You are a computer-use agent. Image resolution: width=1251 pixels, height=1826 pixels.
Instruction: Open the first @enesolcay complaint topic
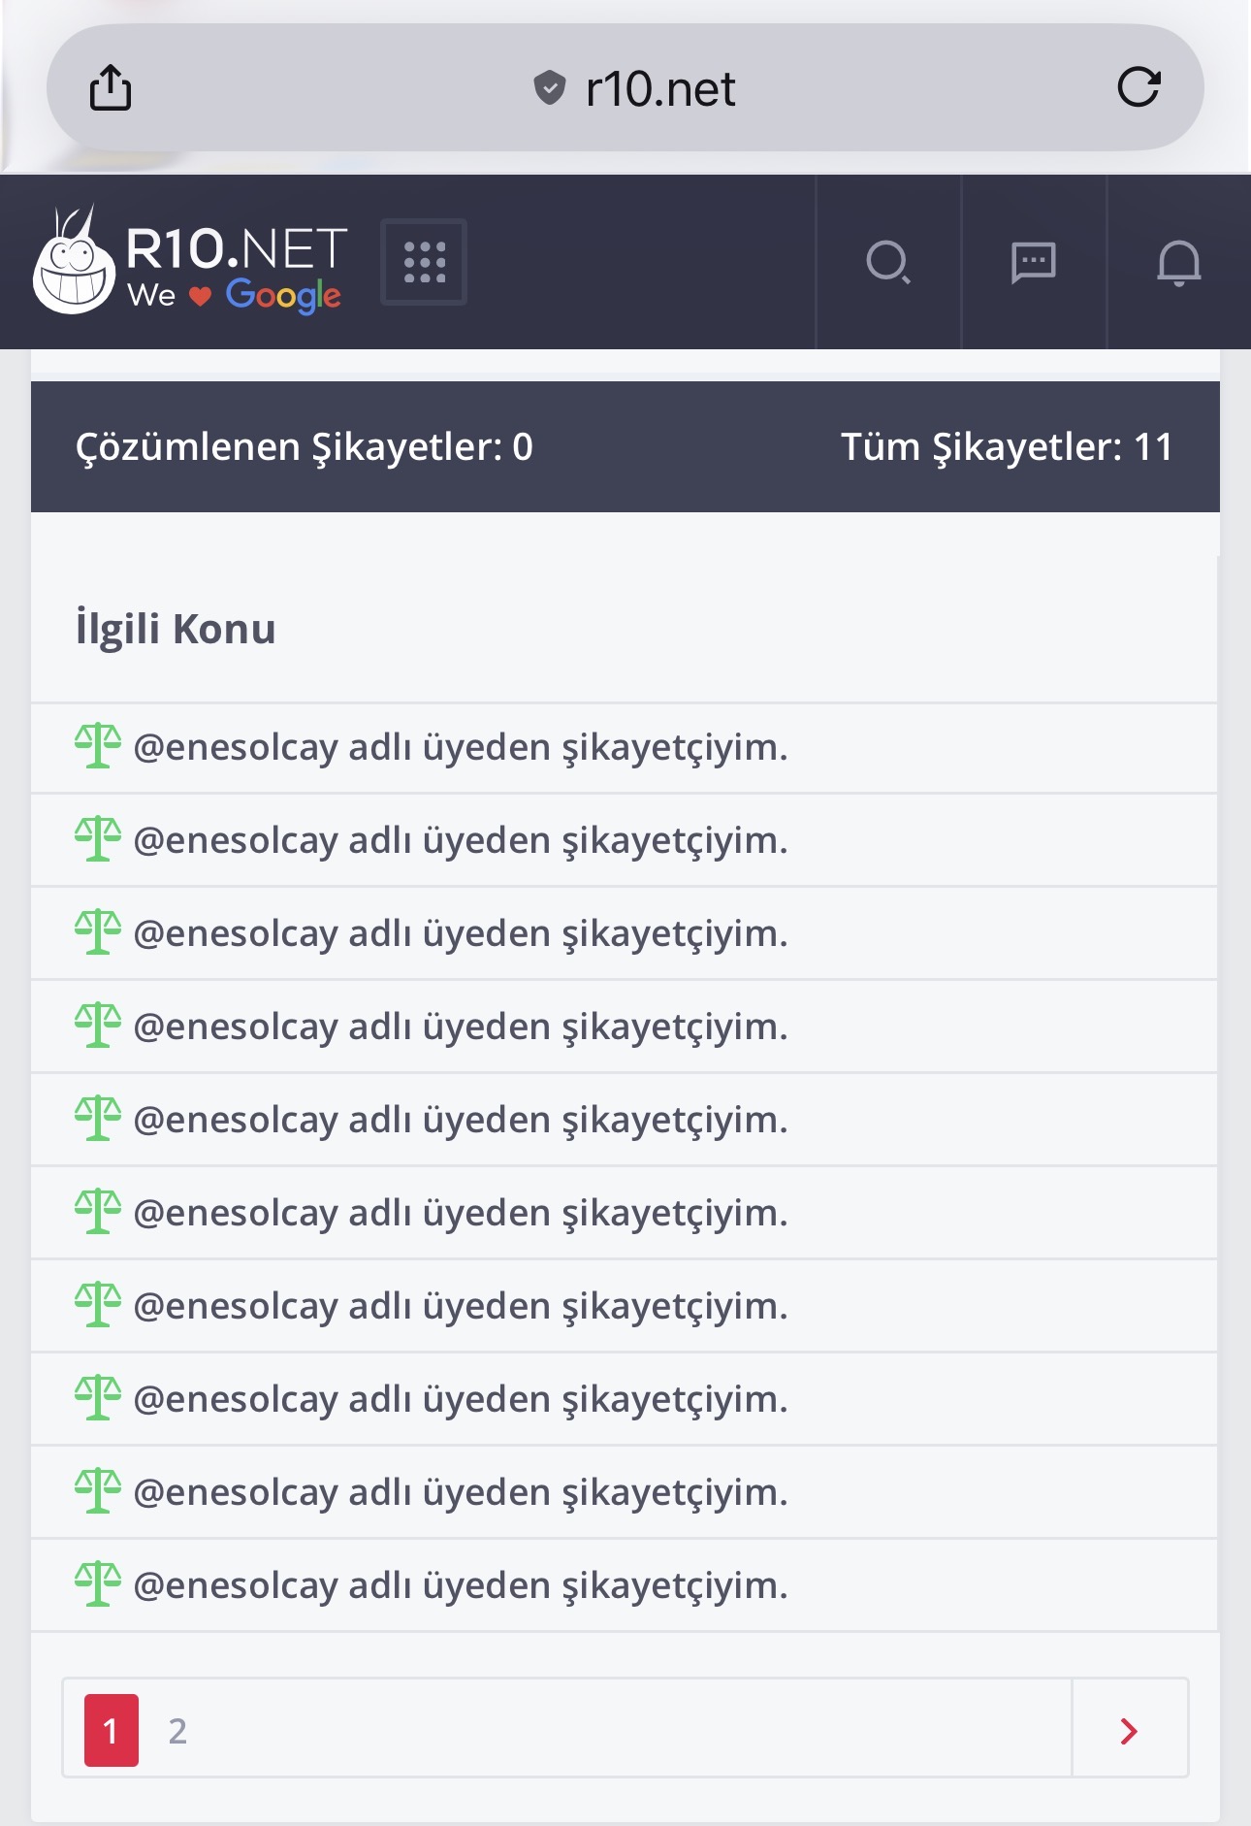point(460,747)
